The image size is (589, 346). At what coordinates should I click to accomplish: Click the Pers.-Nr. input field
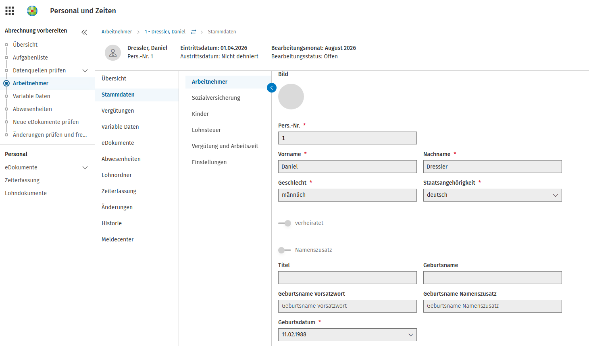point(348,138)
